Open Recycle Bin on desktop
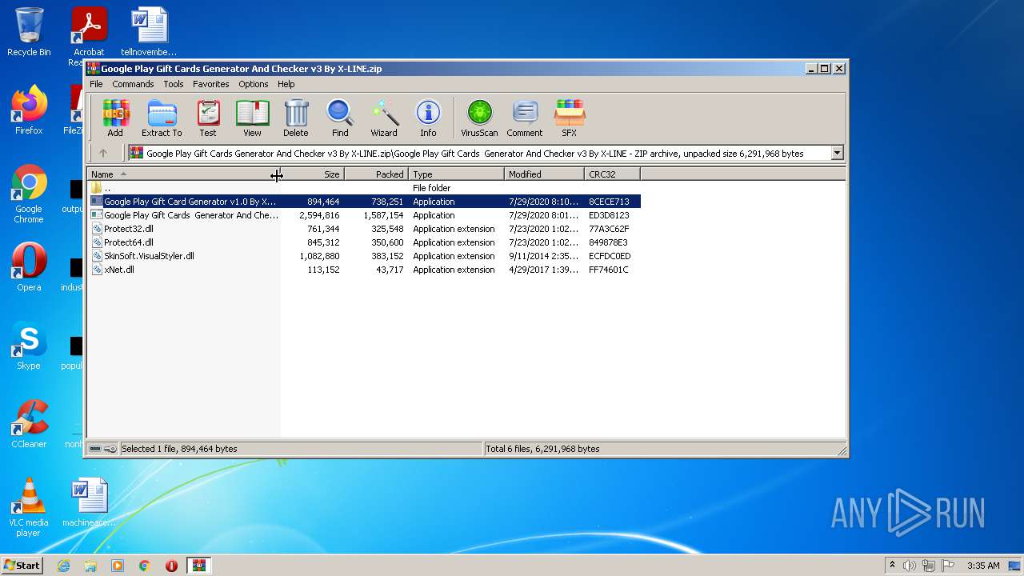 [29, 32]
